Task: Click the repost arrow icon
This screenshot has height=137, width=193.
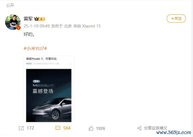Action: 21,128
